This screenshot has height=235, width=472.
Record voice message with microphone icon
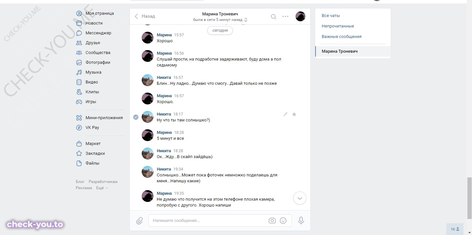click(301, 221)
